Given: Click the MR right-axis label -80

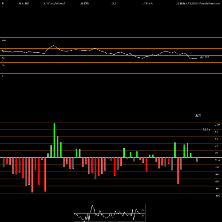Looking at the screenshot, I should click(217, 189).
